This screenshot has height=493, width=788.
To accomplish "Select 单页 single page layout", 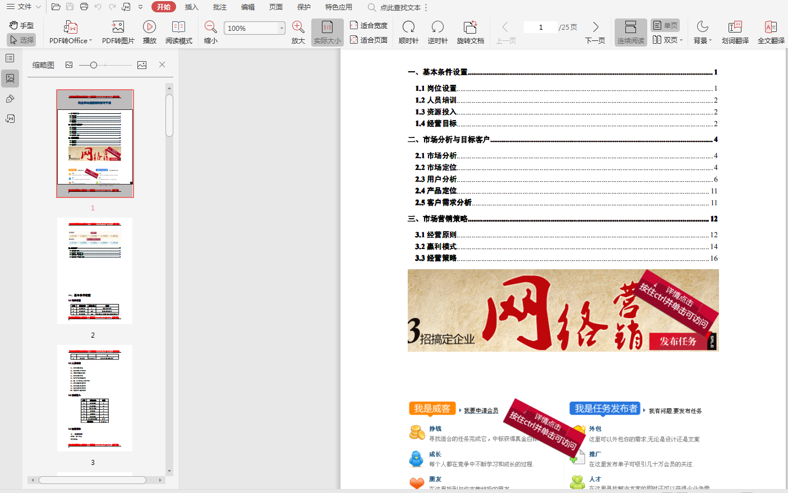I will coord(665,25).
